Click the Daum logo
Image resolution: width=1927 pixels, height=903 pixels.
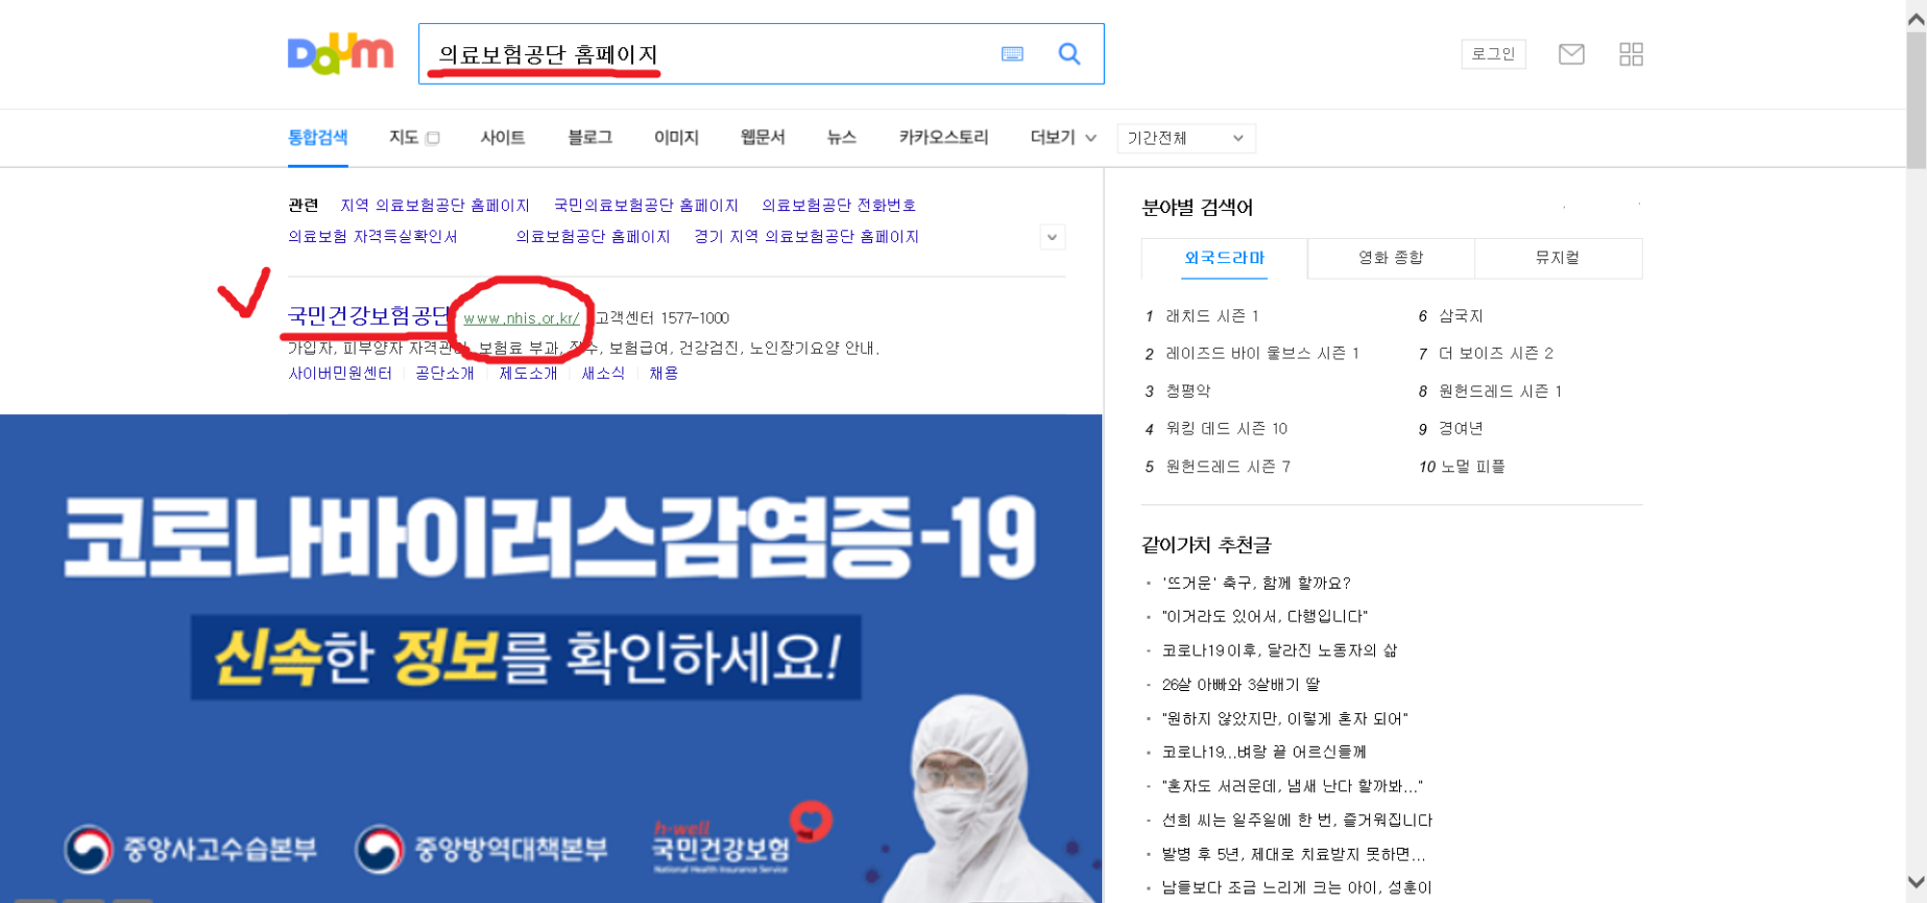340,54
